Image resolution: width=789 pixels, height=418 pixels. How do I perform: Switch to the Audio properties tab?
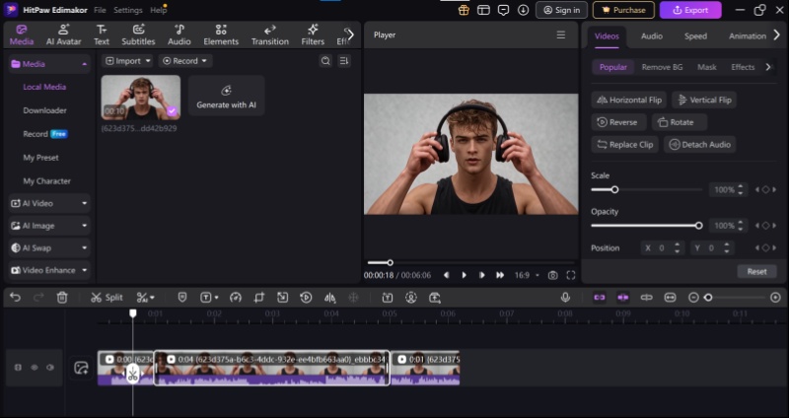tap(652, 36)
